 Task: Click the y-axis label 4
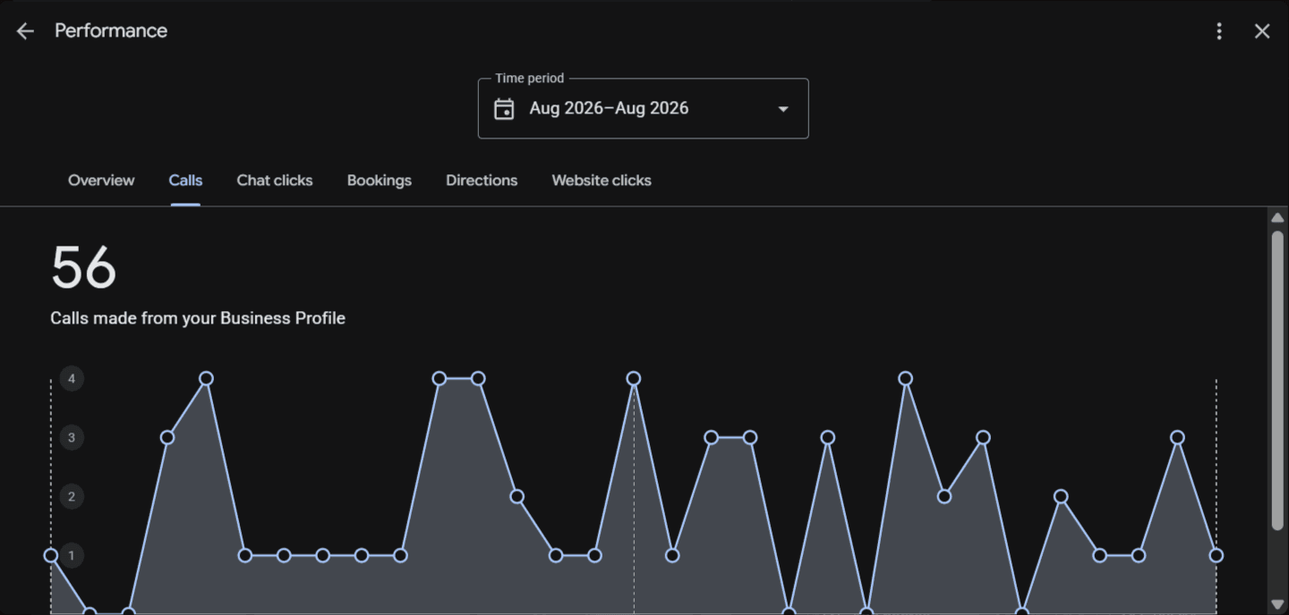[72, 379]
